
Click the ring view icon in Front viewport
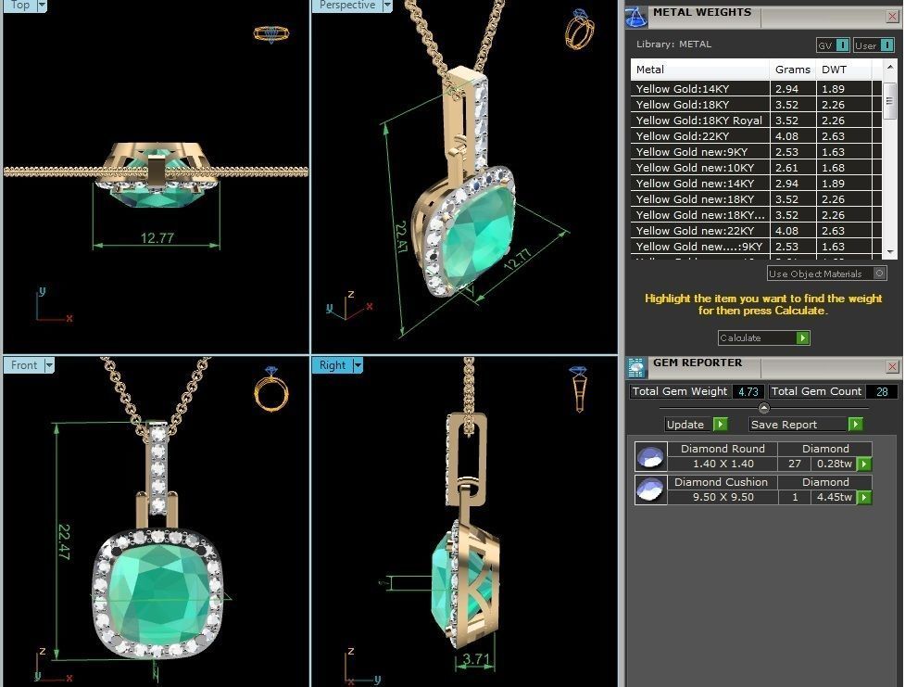pyautogui.click(x=271, y=388)
